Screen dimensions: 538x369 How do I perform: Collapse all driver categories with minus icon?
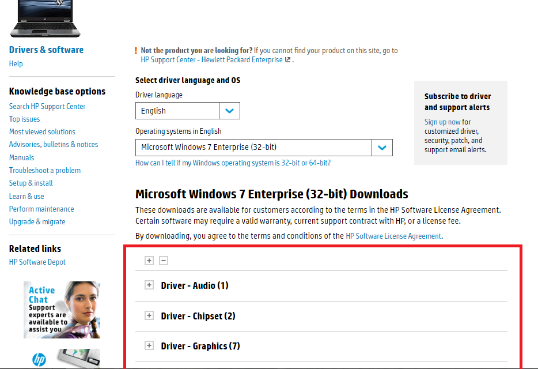164,261
